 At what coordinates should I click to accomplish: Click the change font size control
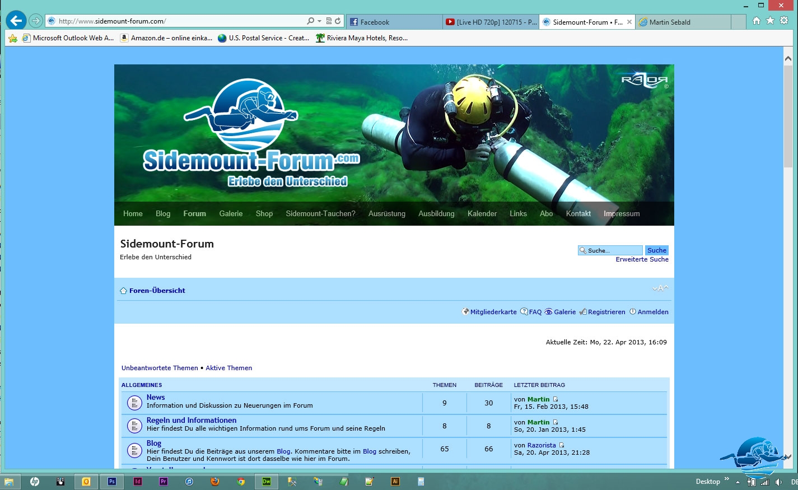[660, 288]
